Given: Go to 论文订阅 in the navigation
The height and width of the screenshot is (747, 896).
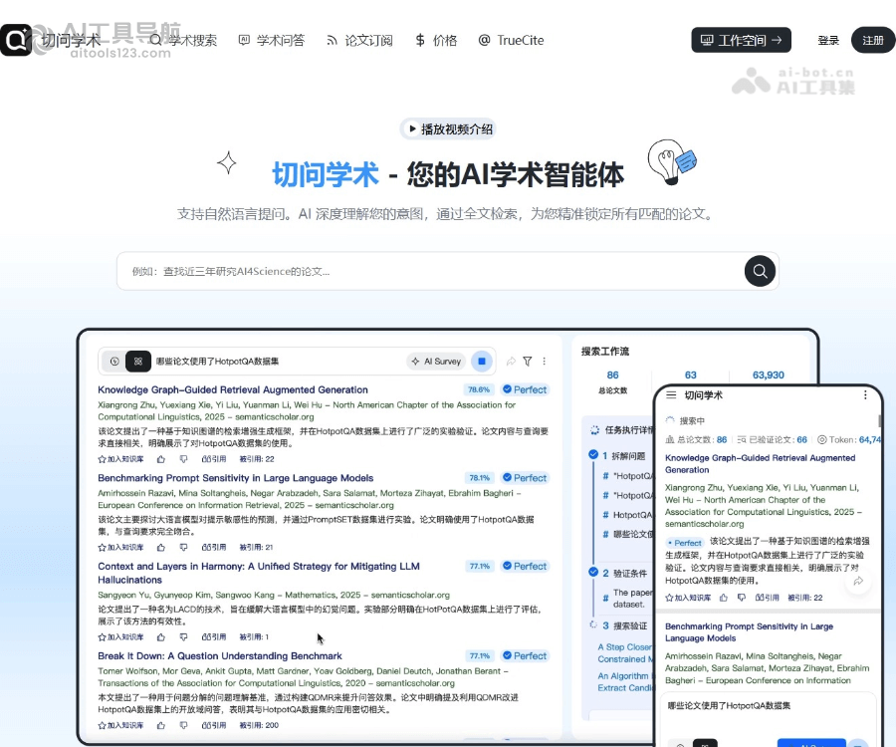Looking at the screenshot, I should pos(359,41).
